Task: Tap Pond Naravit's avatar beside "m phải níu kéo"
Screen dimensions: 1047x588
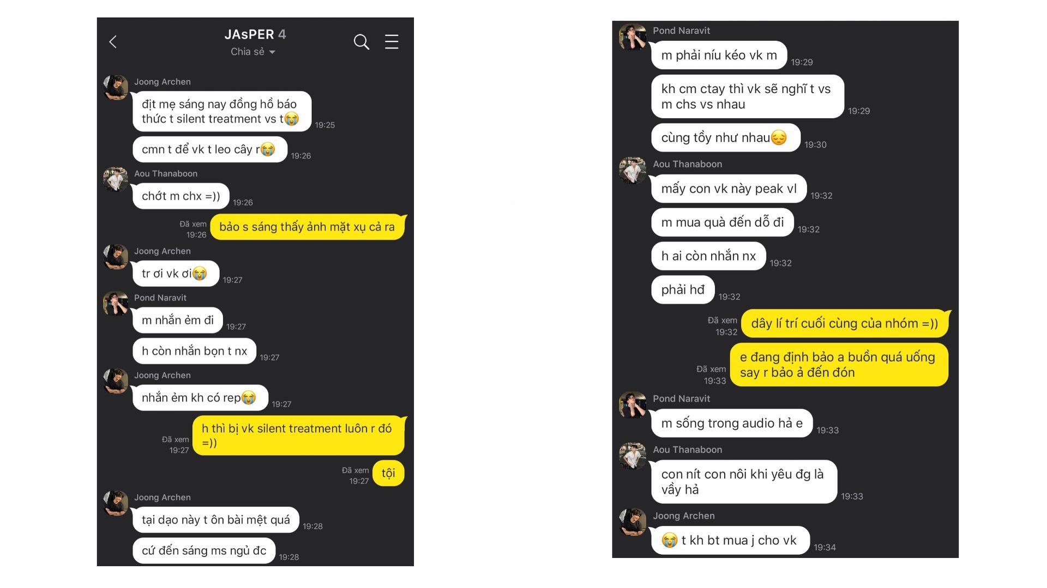Action: point(633,37)
